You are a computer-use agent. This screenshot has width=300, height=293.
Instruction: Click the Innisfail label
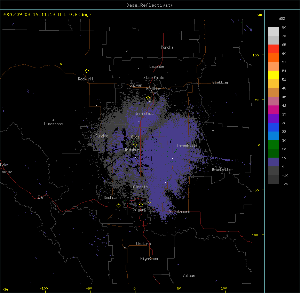tap(144, 113)
